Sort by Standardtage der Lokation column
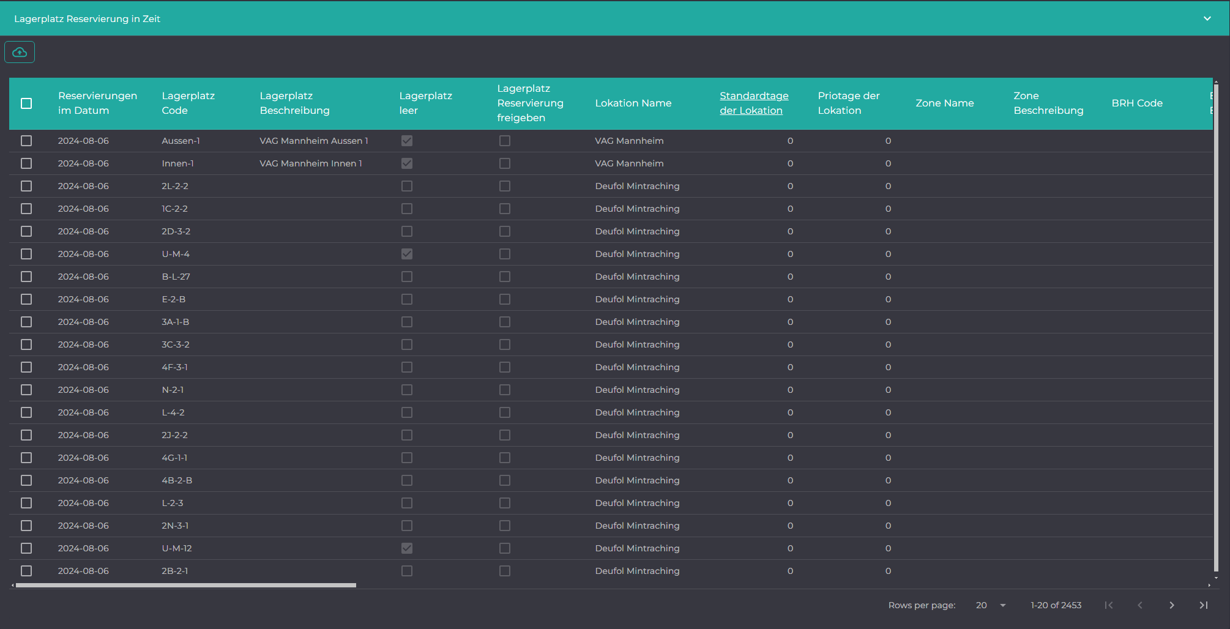Viewport: 1230px width, 629px height. point(754,103)
